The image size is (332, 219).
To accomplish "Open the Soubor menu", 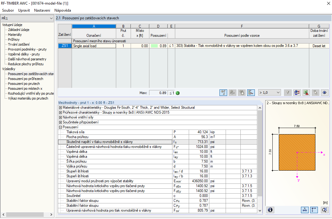I will pos(8,10).
